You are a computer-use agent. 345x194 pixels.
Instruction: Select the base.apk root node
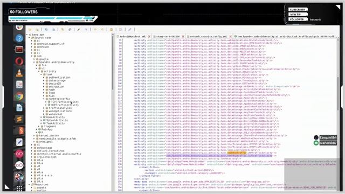click(38, 34)
